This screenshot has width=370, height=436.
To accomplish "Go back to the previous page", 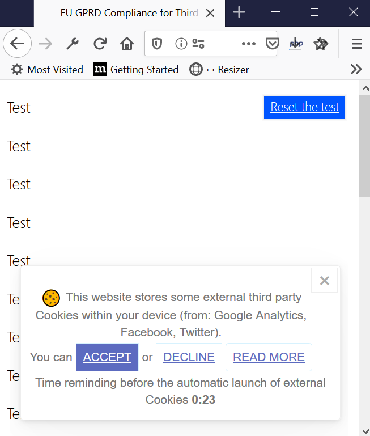I will coord(17,44).
